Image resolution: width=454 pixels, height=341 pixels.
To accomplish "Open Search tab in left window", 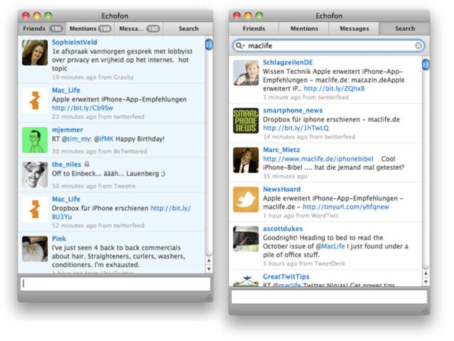I will pyautogui.click(x=188, y=29).
